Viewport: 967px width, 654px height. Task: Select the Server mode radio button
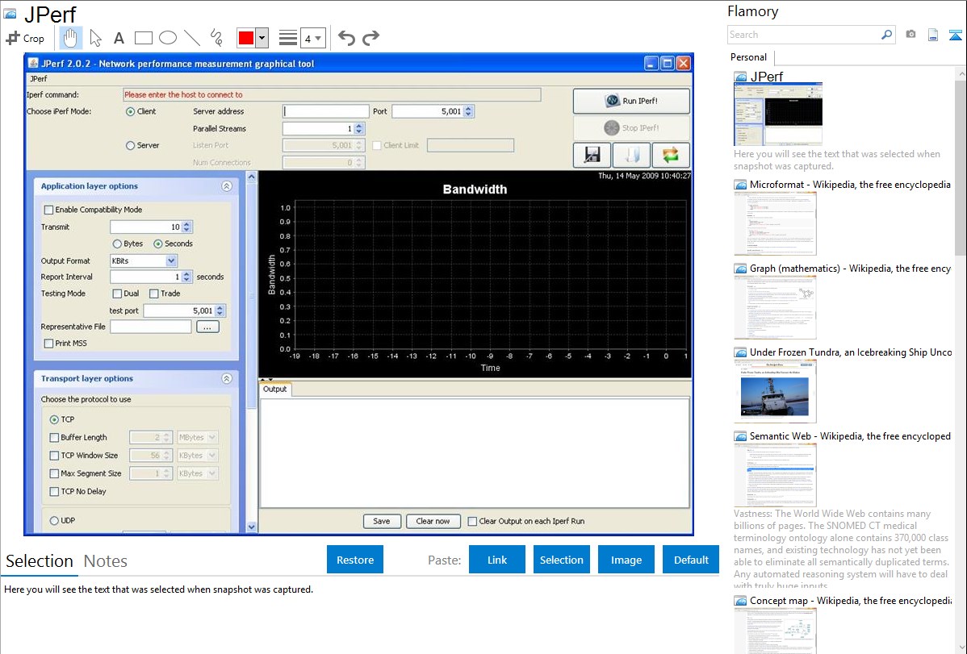pyautogui.click(x=130, y=145)
